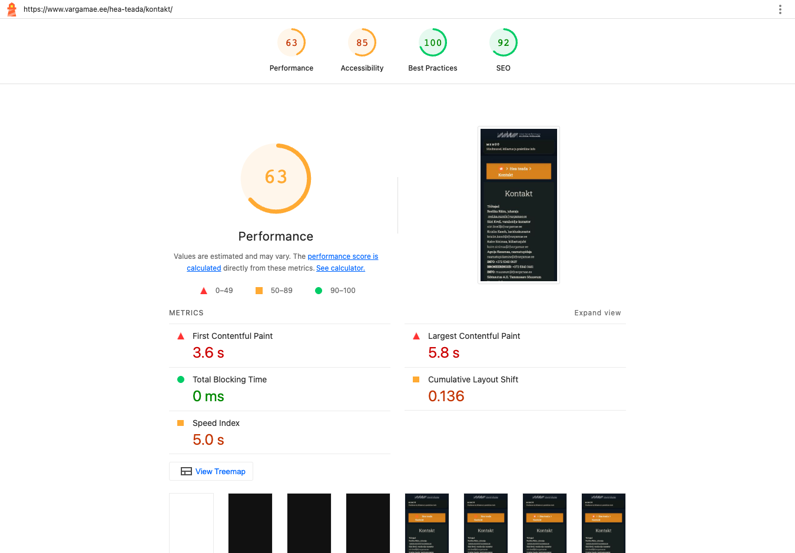Screen dimensions: 795x553
Task: Open the last filmstrip frame
Action: coord(604,523)
